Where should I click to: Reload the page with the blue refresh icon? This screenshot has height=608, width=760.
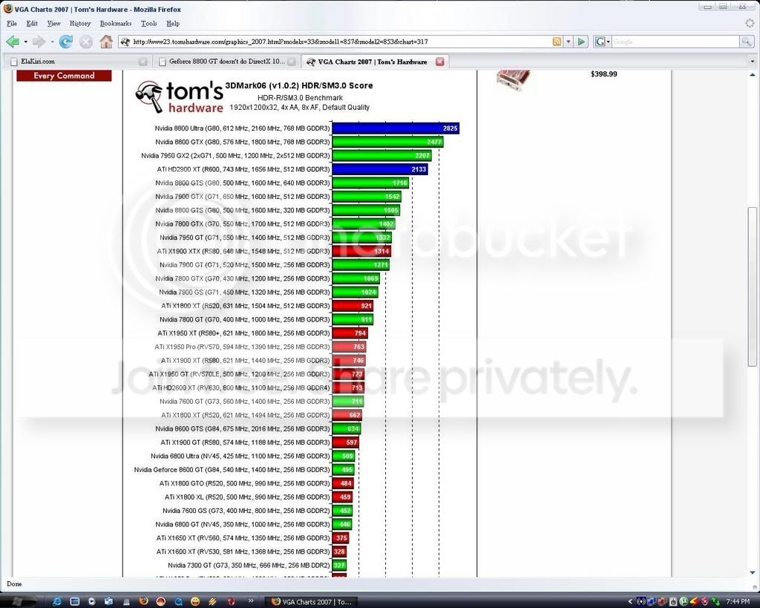[66, 42]
